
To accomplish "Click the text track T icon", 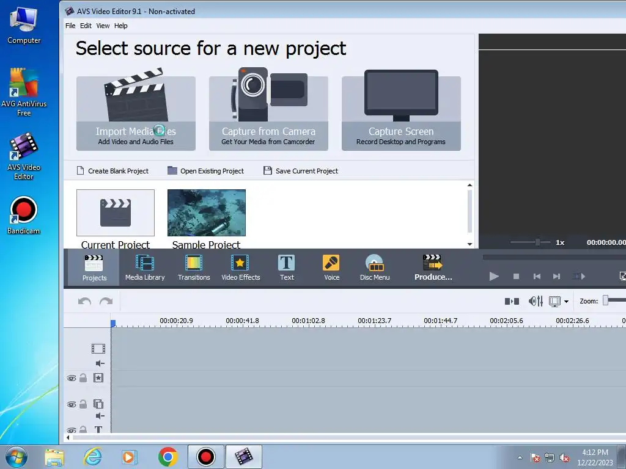I will (98, 429).
